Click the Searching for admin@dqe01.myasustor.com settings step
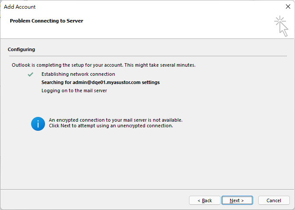The image size is (295, 210). pos(100,82)
